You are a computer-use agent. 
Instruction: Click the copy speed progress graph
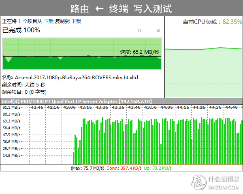pos(82,54)
